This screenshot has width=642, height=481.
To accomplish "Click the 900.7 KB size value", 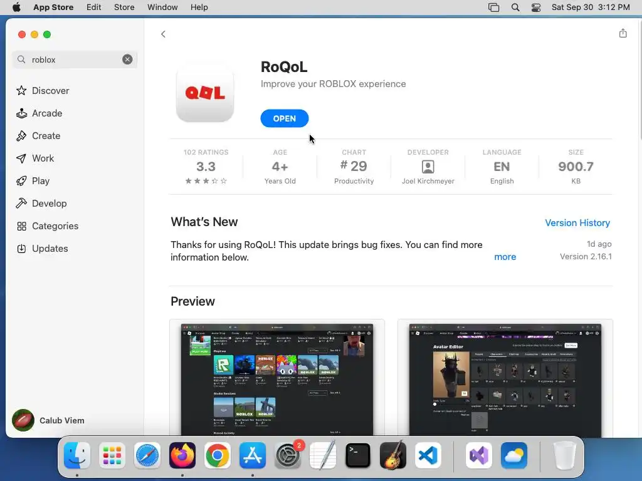I will [576, 167].
